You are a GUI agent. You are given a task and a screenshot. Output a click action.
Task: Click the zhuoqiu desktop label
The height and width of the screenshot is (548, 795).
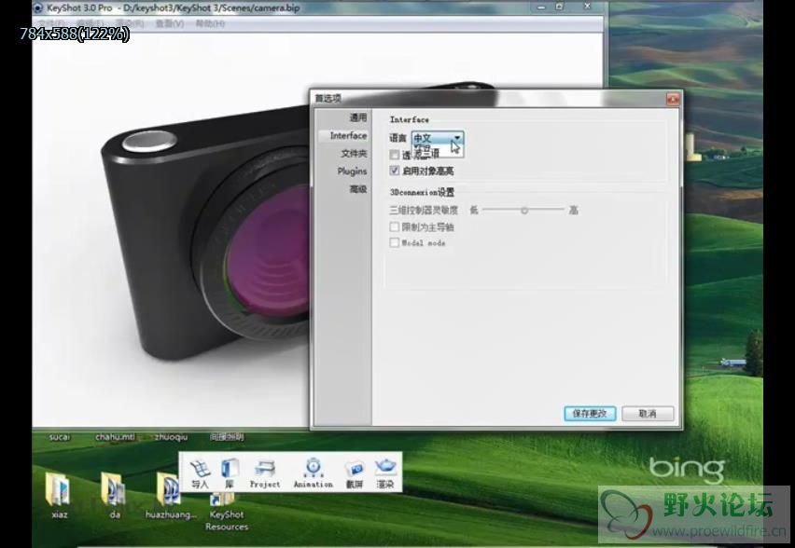point(171,436)
